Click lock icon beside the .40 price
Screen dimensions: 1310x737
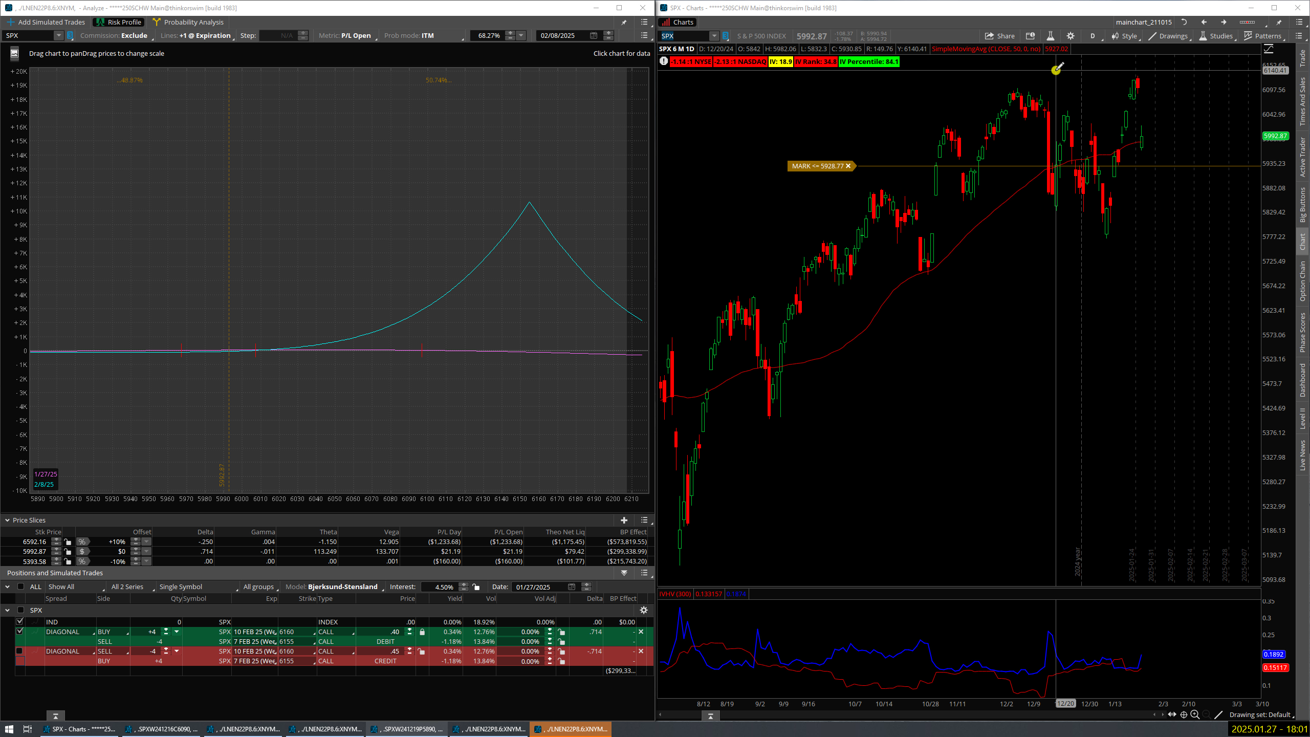tap(422, 632)
